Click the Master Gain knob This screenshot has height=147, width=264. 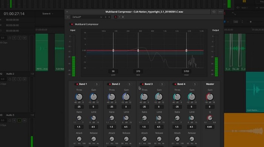210,97
